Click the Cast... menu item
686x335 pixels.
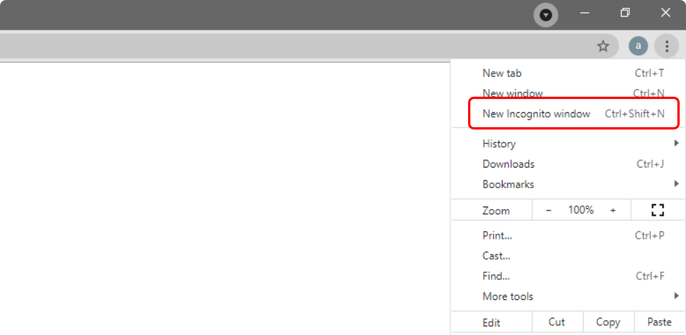(496, 256)
